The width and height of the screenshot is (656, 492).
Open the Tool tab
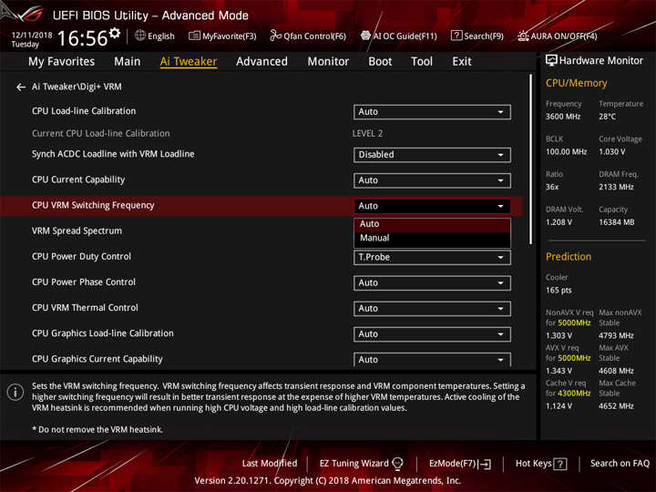(x=422, y=62)
